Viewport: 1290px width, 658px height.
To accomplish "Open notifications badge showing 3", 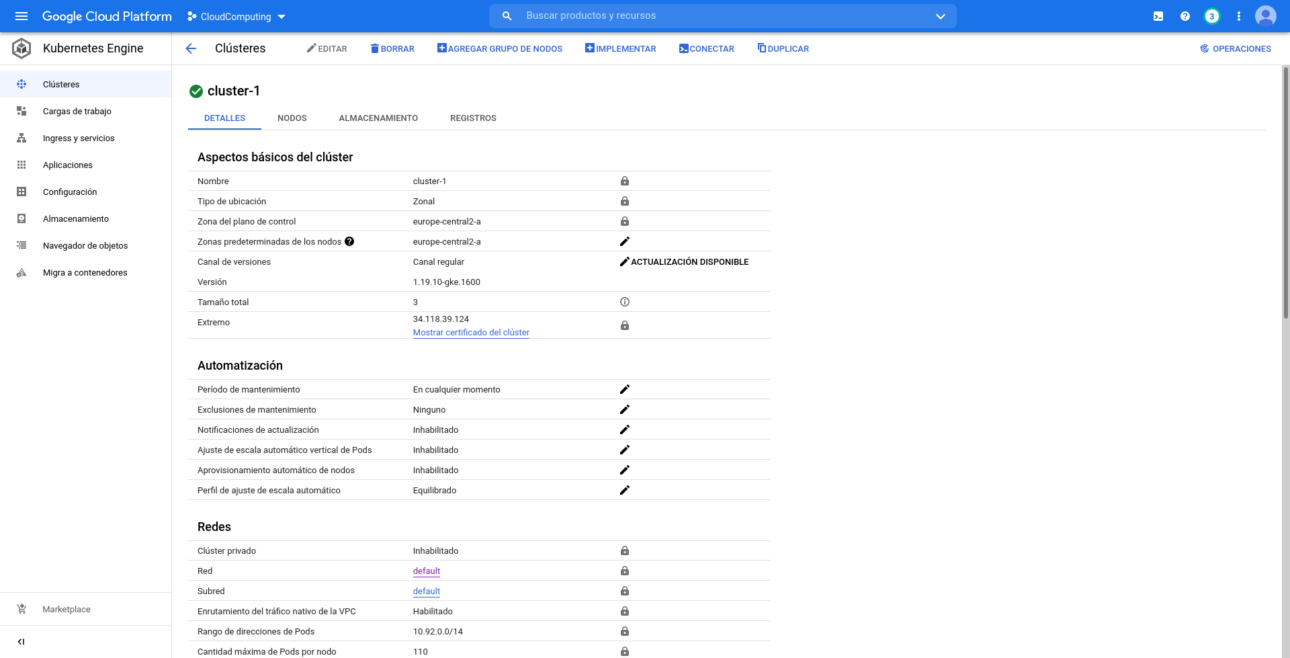I will (1211, 17).
